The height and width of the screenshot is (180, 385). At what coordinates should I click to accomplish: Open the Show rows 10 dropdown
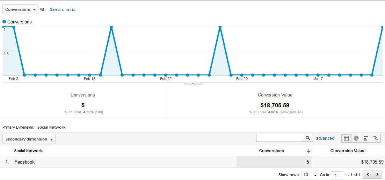point(310,175)
